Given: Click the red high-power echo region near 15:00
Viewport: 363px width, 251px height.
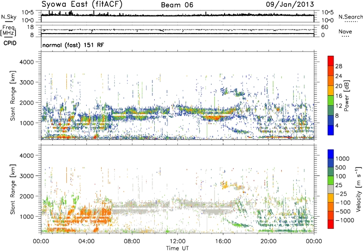Looking at the screenshot, I should (213, 118).
